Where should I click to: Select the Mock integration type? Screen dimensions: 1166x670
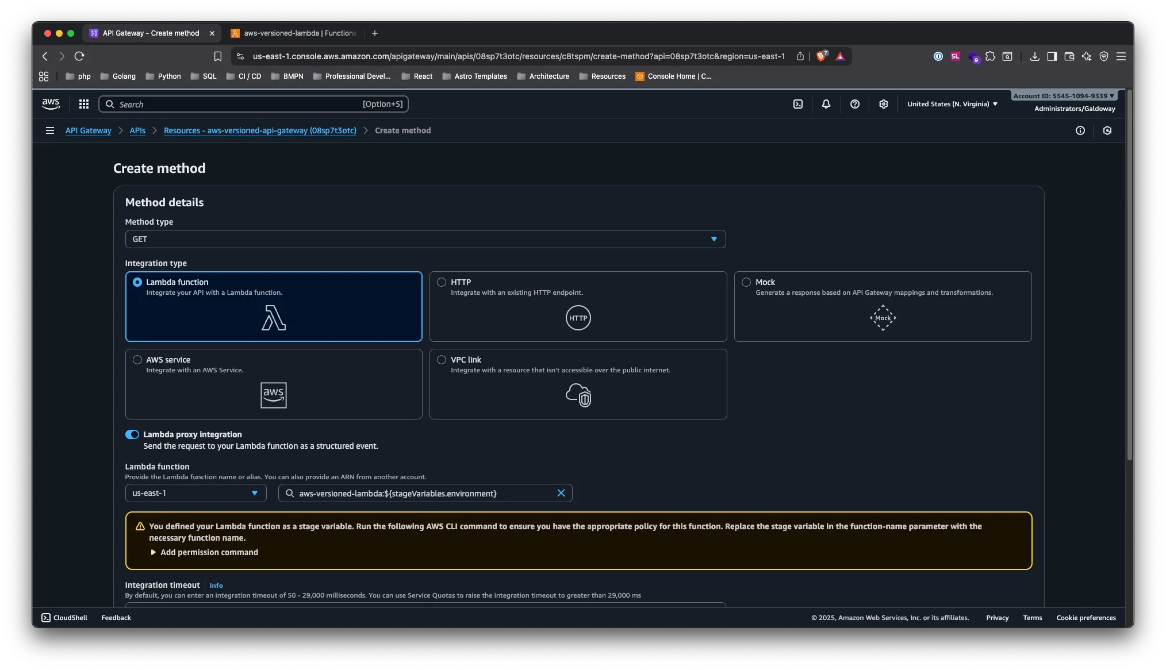pos(746,282)
